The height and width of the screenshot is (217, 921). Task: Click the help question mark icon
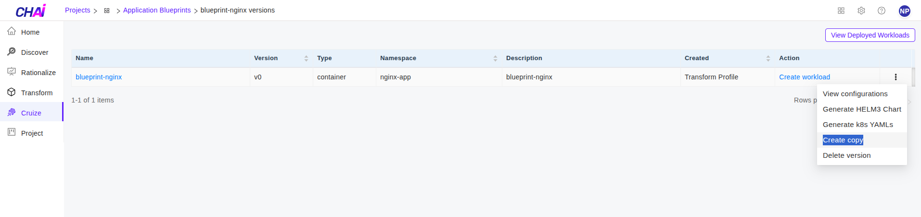tap(882, 11)
